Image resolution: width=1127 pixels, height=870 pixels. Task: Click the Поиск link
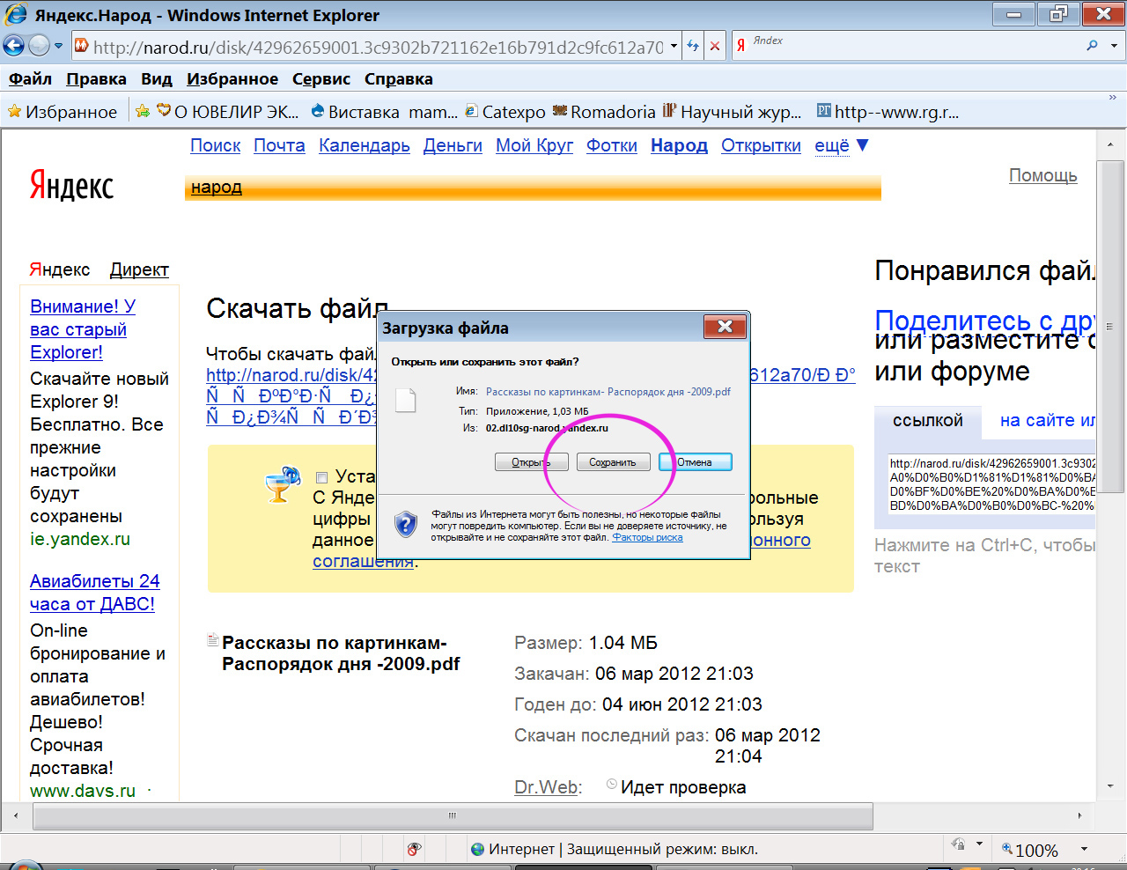[x=216, y=145]
